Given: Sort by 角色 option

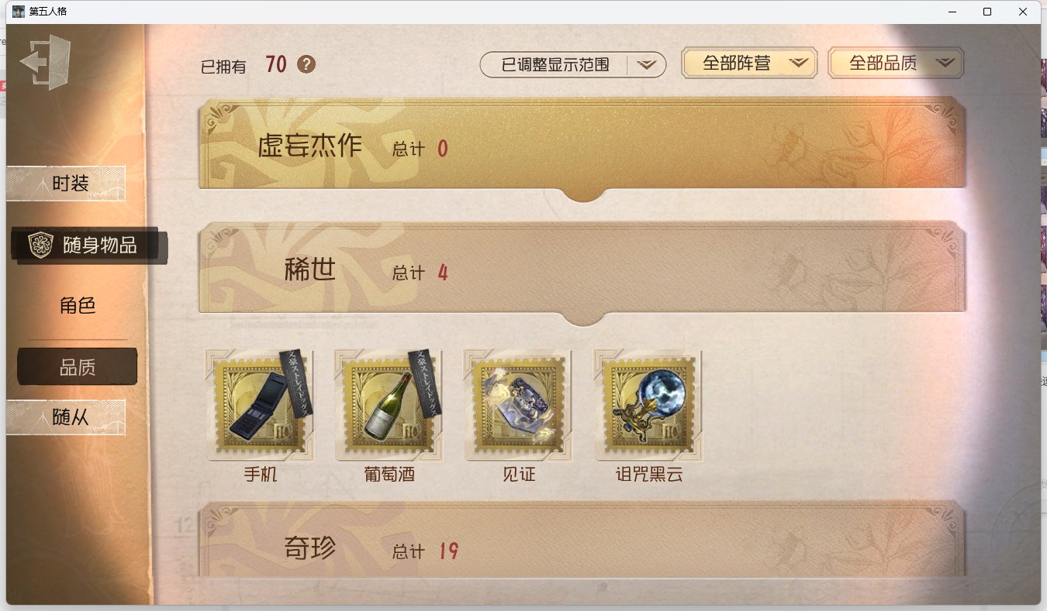Looking at the screenshot, I should point(78,305).
